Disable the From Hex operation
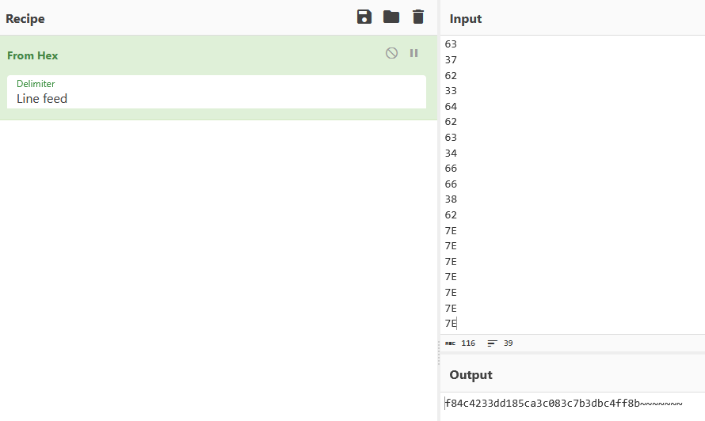Screen dimensions: 705x421 391,53
